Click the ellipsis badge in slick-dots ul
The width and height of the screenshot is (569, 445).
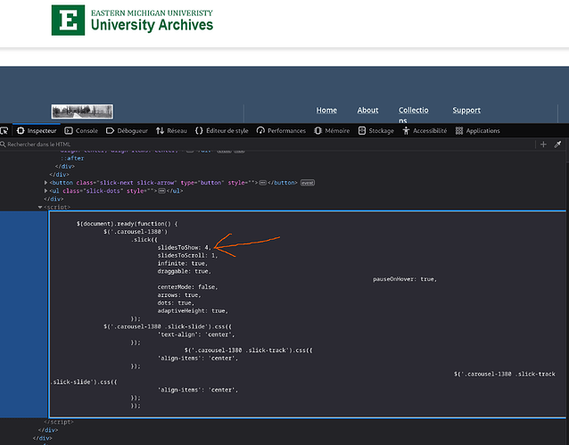pos(161,191)
